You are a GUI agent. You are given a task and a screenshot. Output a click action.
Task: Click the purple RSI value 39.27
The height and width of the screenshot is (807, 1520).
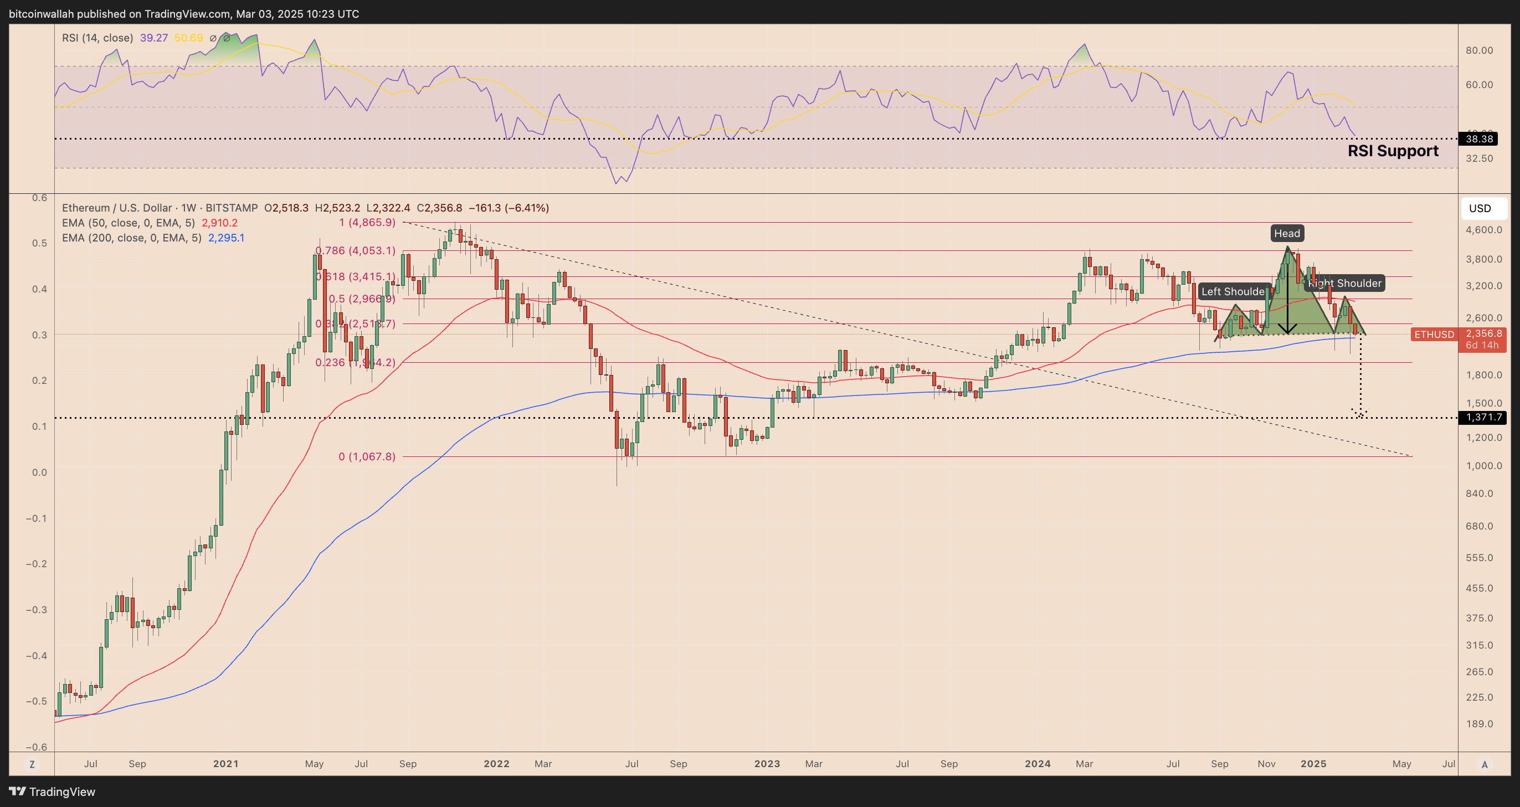(154, 38)
